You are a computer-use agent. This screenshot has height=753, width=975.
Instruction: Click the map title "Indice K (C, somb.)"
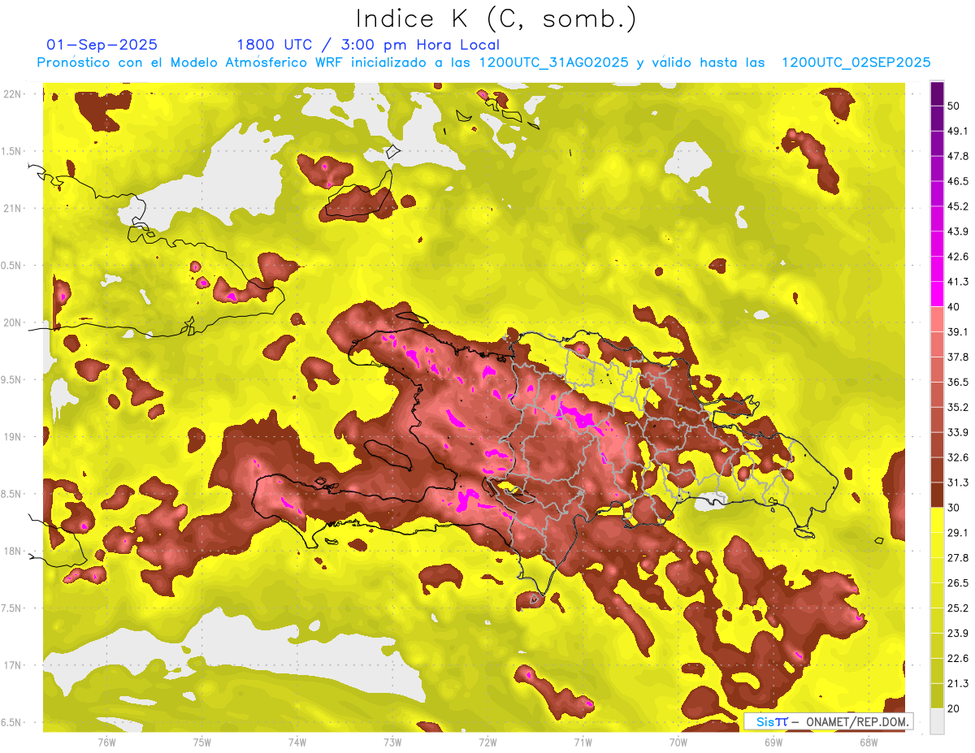(x=496, y=19)
